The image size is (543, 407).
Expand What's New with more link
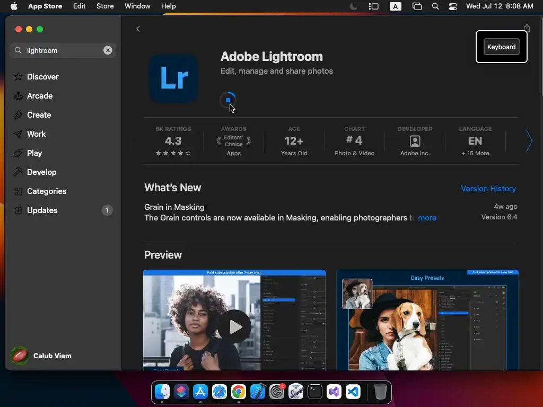427,218
